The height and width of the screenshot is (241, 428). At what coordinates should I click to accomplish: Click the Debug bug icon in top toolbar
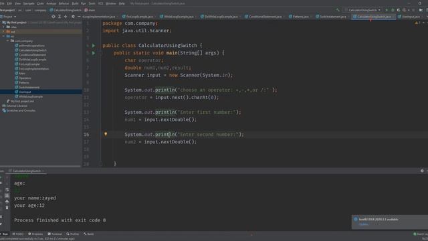393,10
